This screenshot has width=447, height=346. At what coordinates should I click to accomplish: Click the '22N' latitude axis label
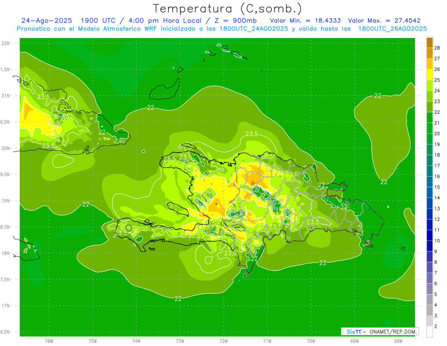(6, 43)
